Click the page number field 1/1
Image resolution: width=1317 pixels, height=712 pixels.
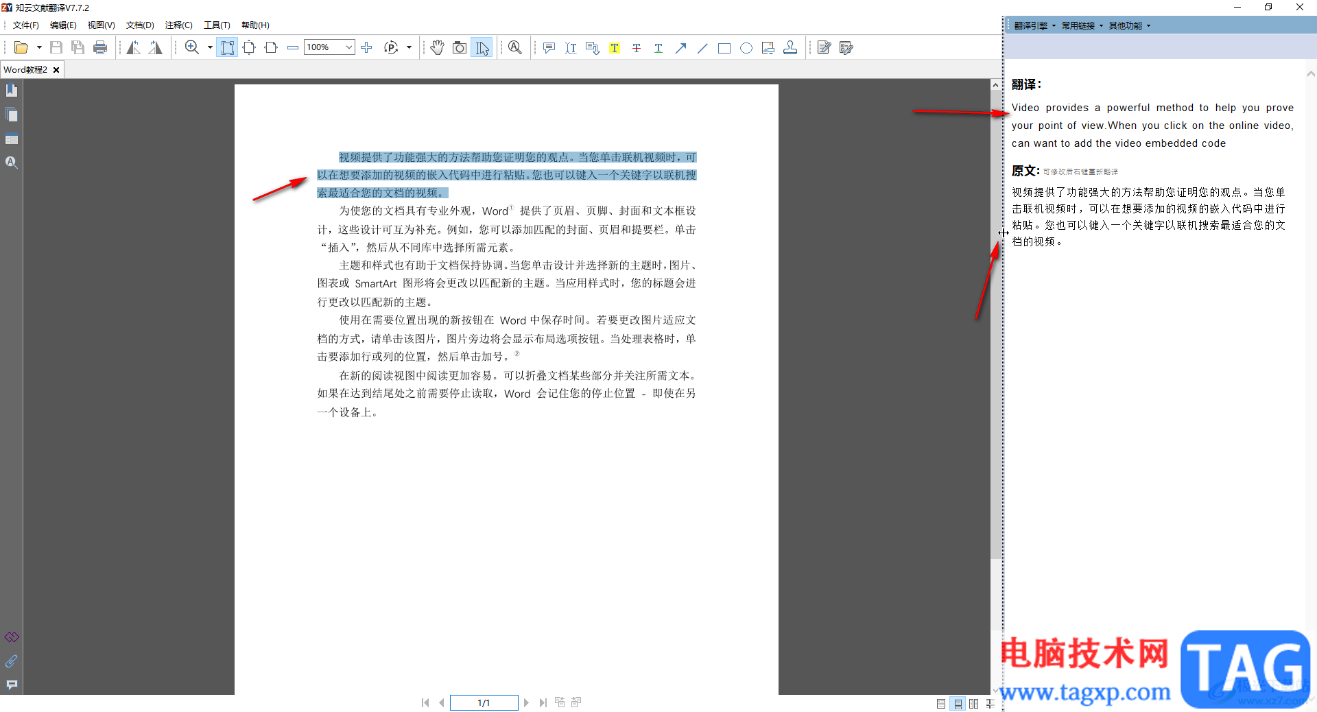(x=484, y=702)
